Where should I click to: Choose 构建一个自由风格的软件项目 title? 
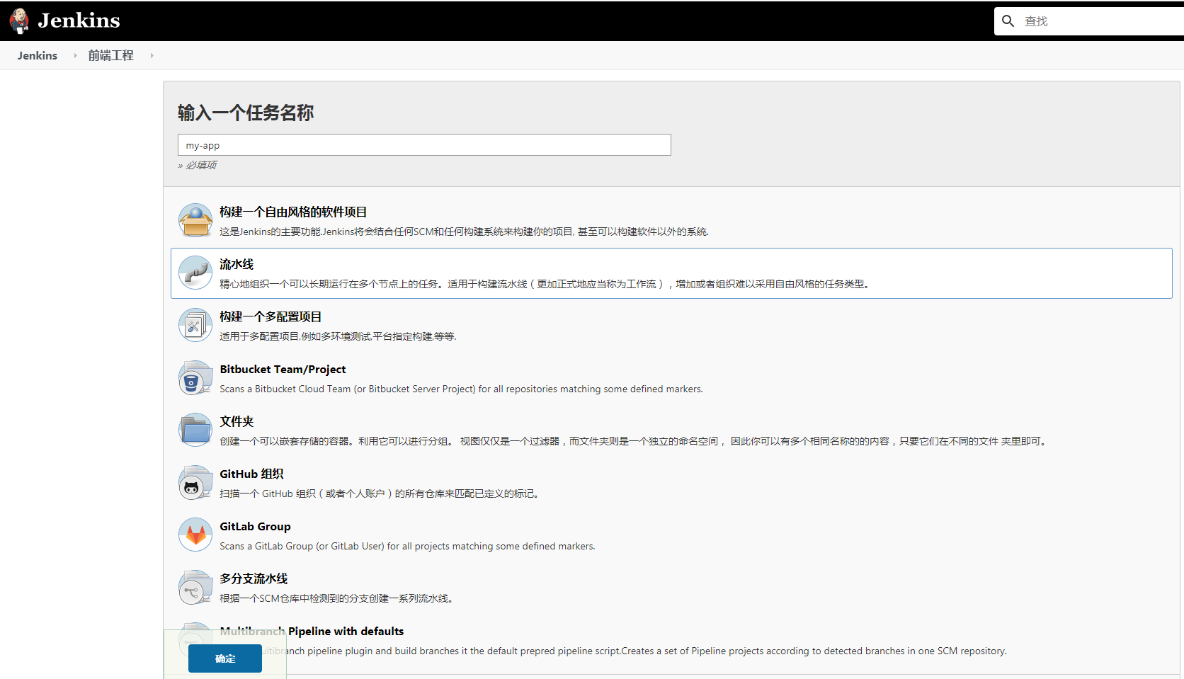pyautogui.click(x=293, y=212)
